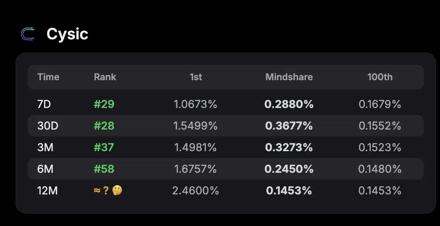This screenshot has width=440, height=226.
Task: Click the #29 rank link
Action: point(104,104)
